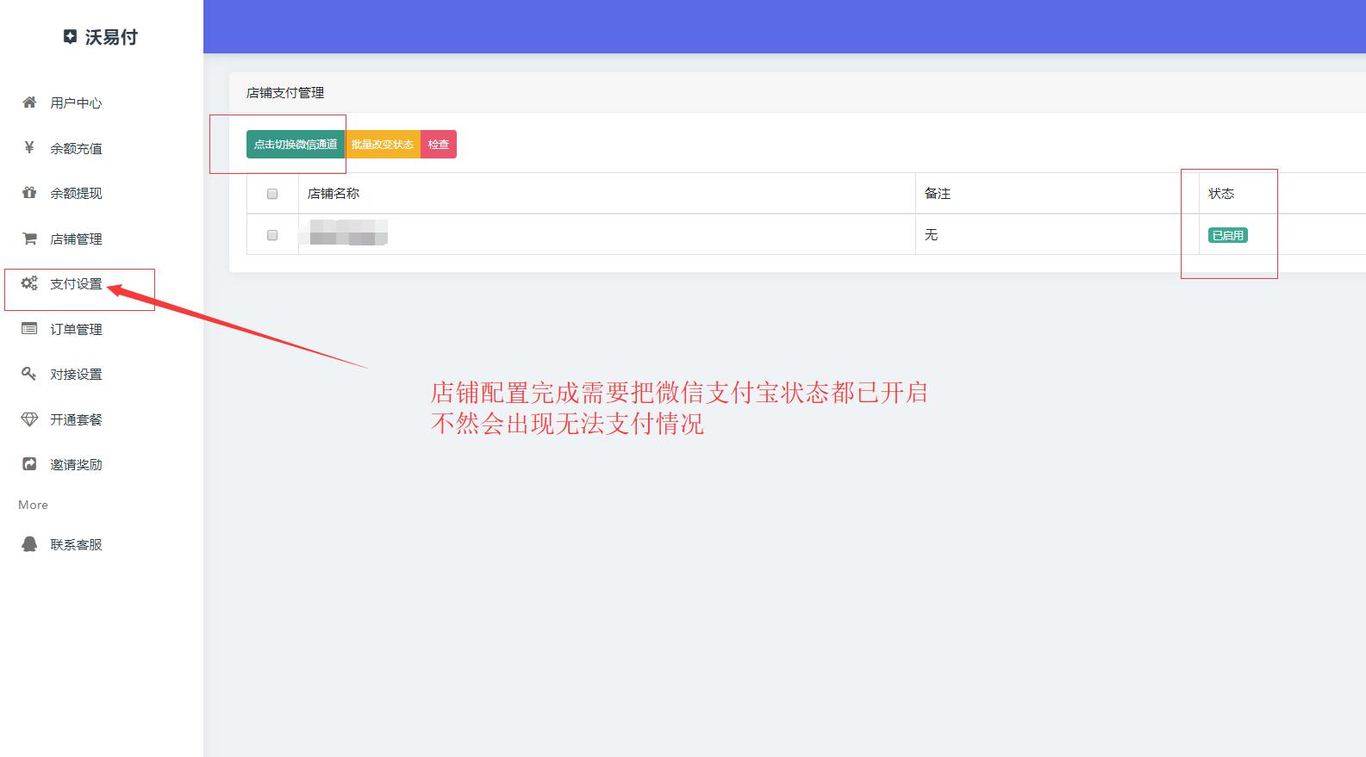Check the checkbox in the shop row
Image resolution: width=1366 pixels, height=757 pixels.
(272, 235)
